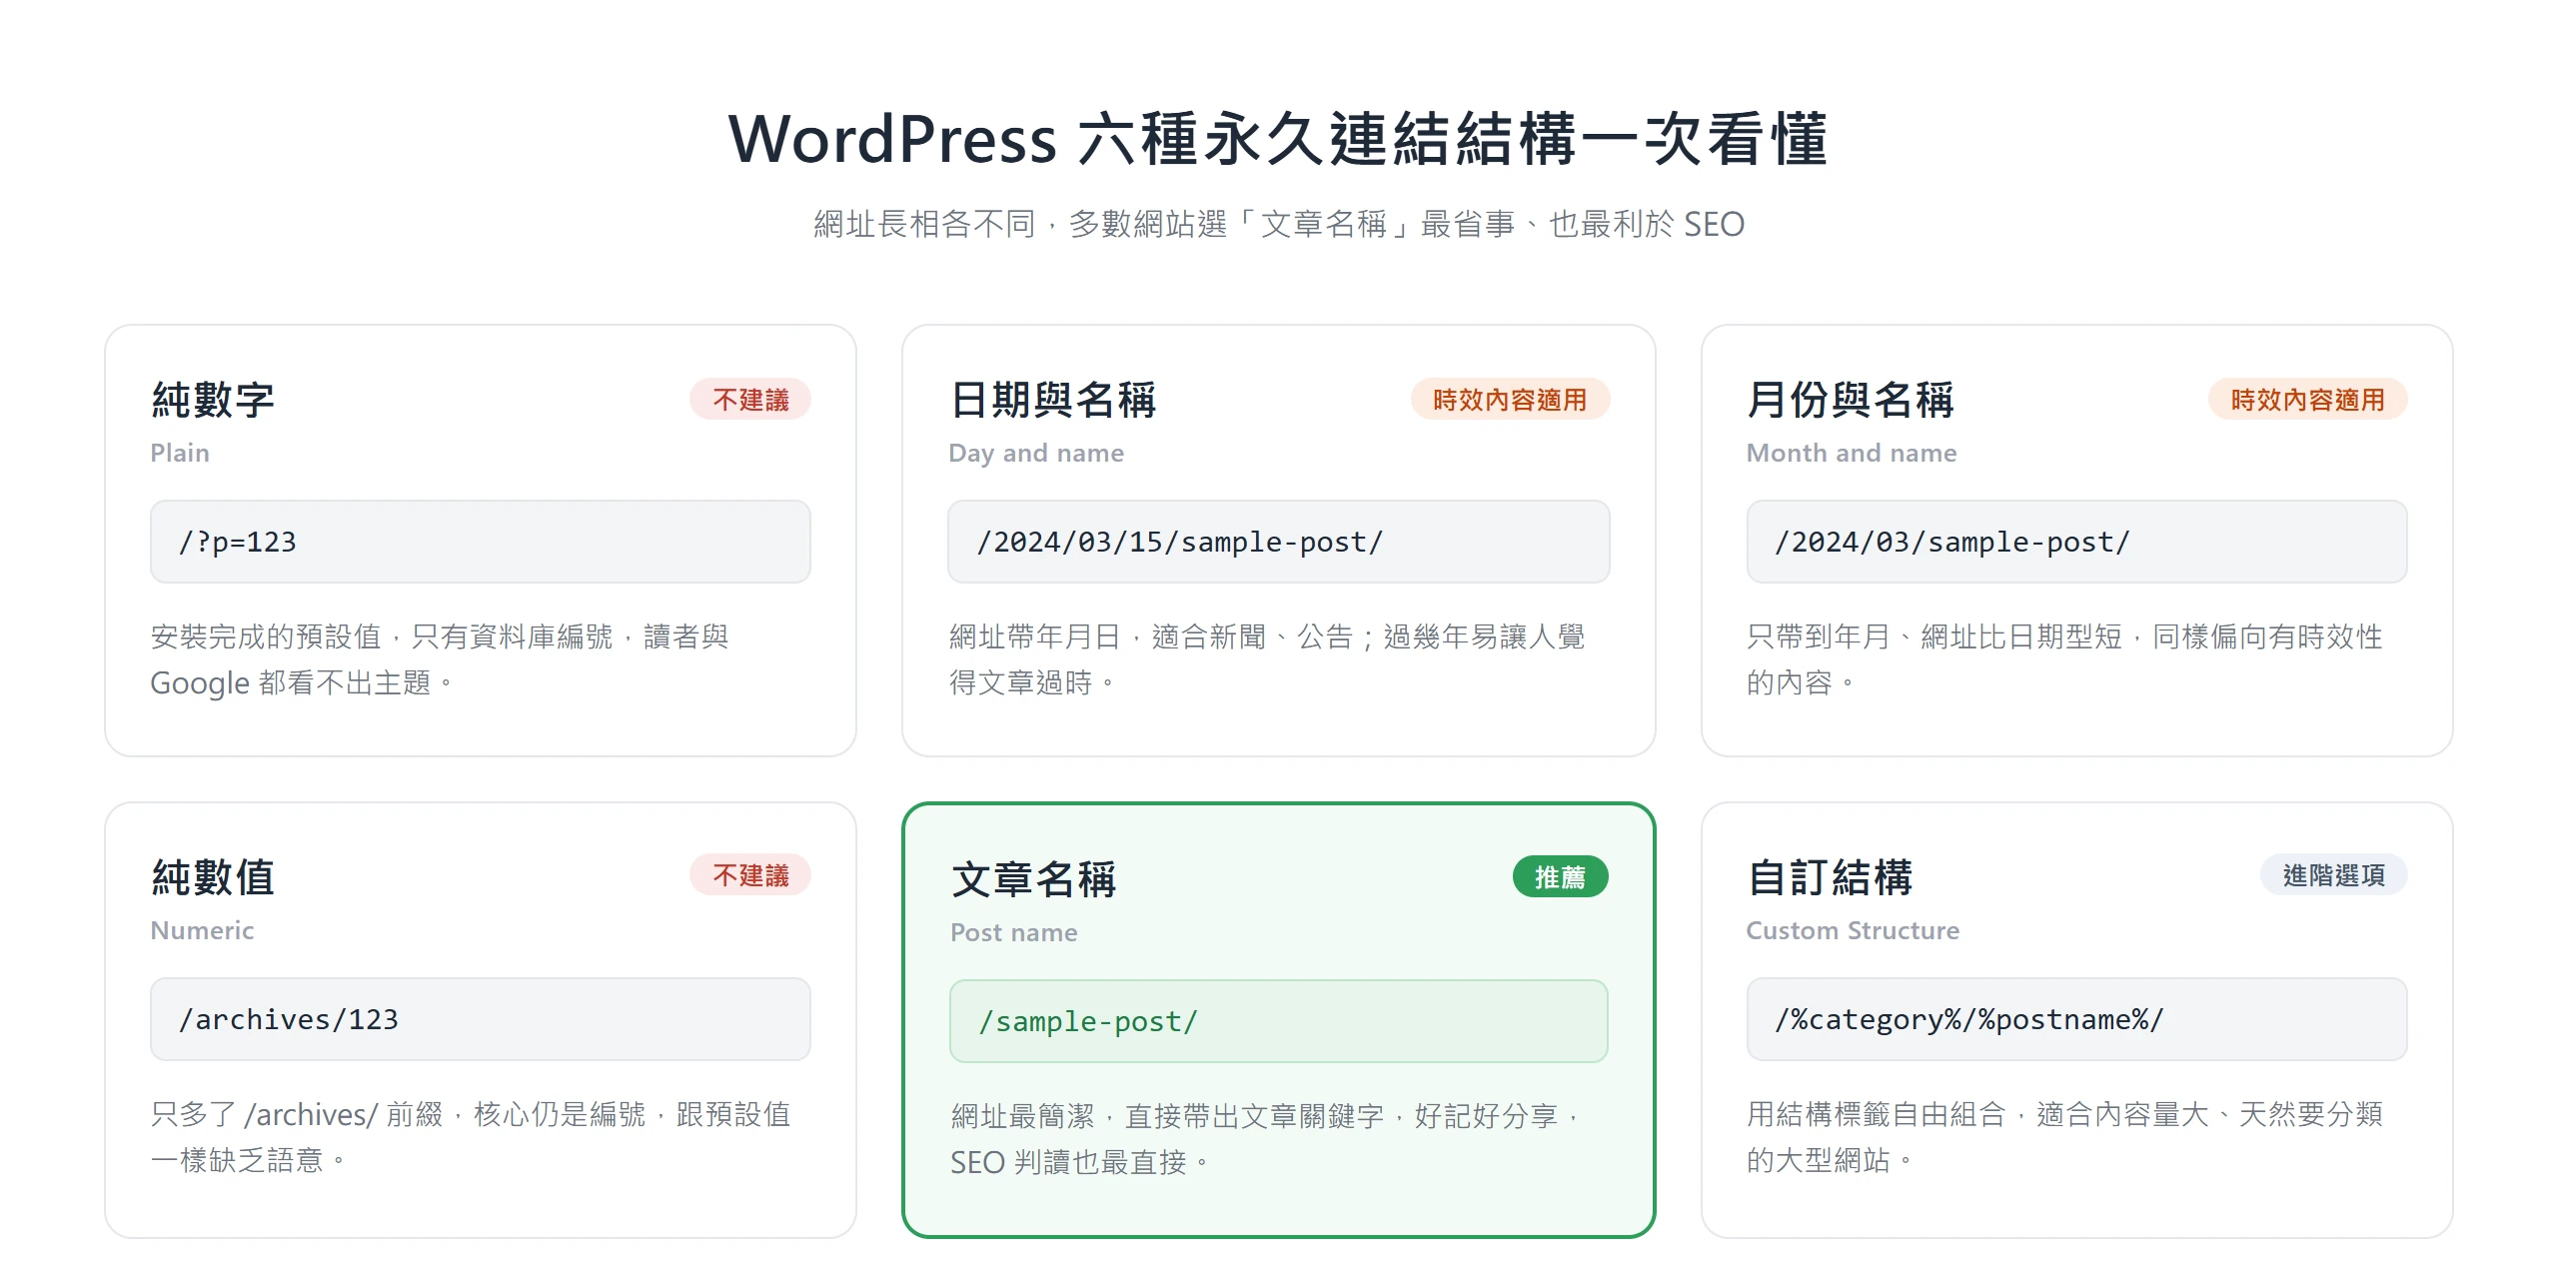The width and height of the screenshot is (2558, 1263).
Task: Click the Plain subtitle
Action: click(180, 453)
